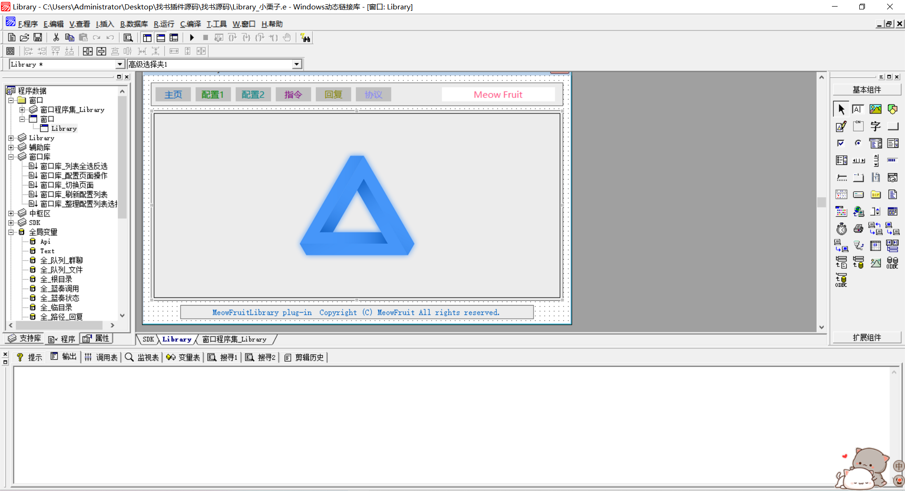The width and height of the screenshot is (905, 491).
Task: Click the Cut scissors icon
Action: [56, 38]
